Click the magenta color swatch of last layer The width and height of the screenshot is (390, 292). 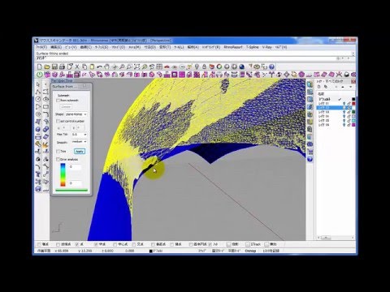[353, 125]
